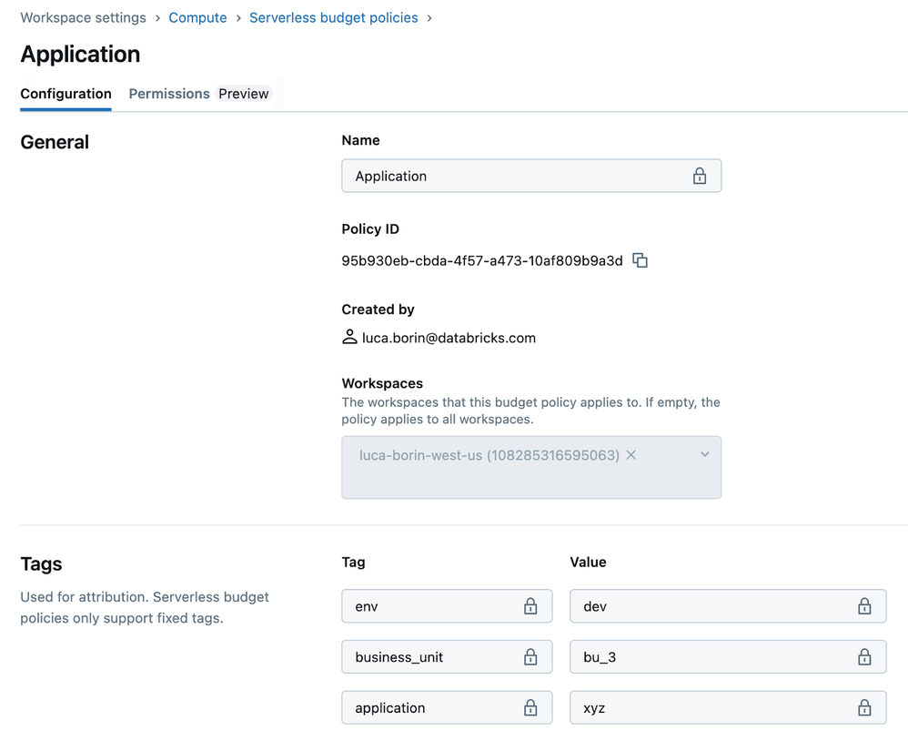This screenshot has height=751, width=908.
Task: Click lock icon on application tag field
Action: tap(530, 708)
